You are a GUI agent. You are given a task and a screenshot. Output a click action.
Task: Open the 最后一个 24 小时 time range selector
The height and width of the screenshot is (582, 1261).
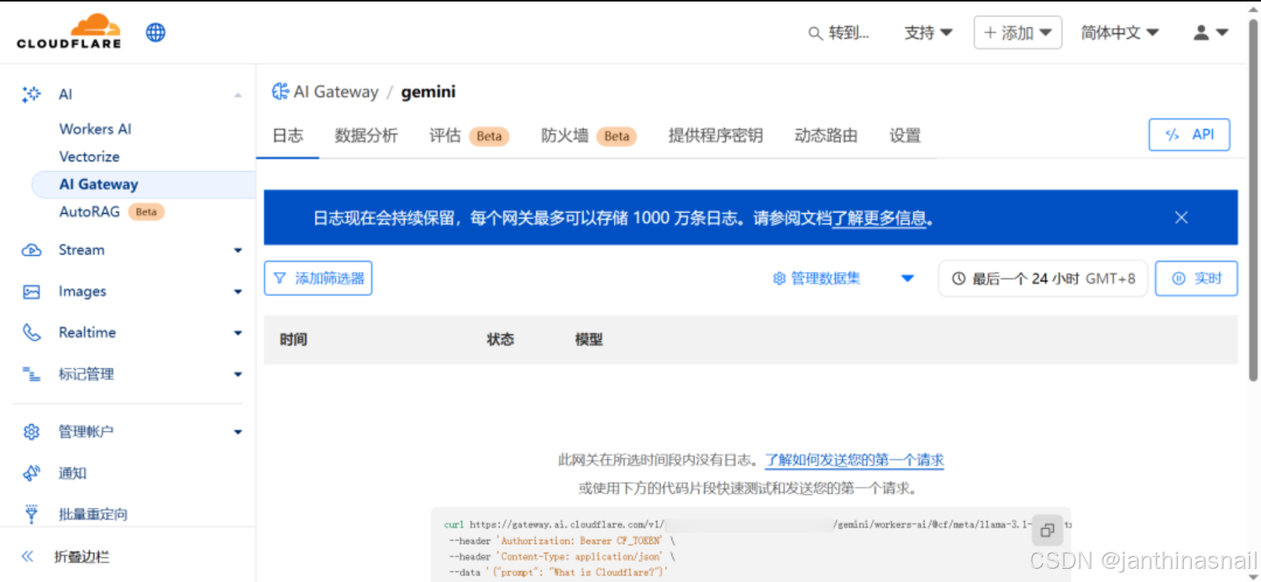1043,279
